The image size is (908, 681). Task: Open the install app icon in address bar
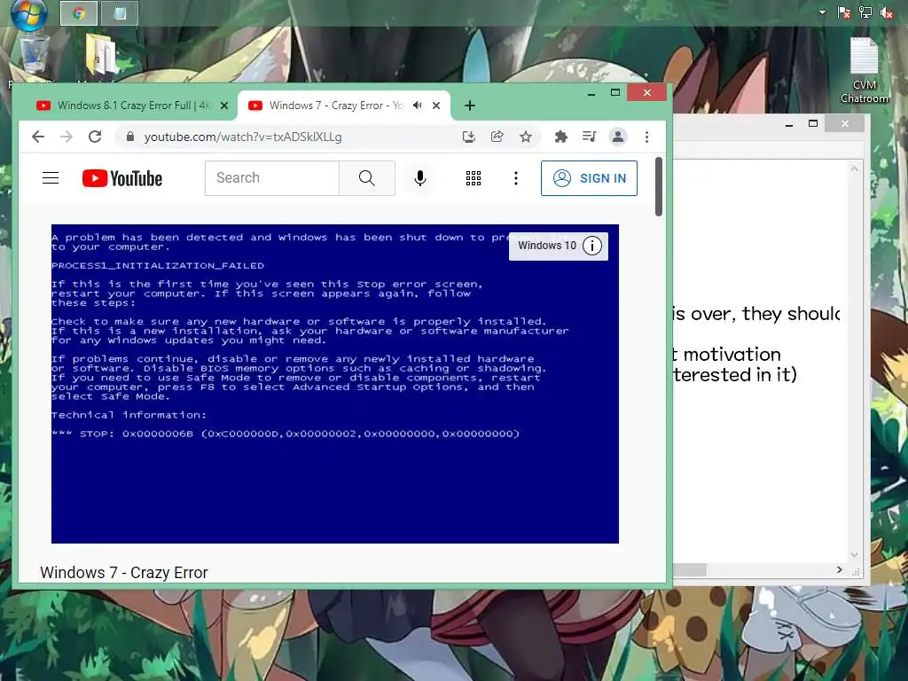pos(468,137)
